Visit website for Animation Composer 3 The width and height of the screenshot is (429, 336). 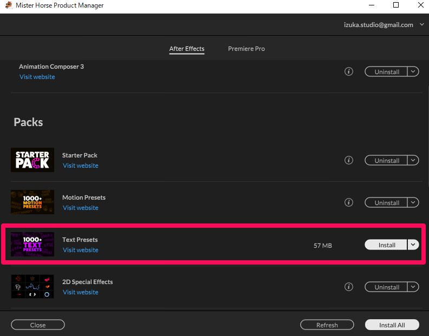(x=37, y=77)
